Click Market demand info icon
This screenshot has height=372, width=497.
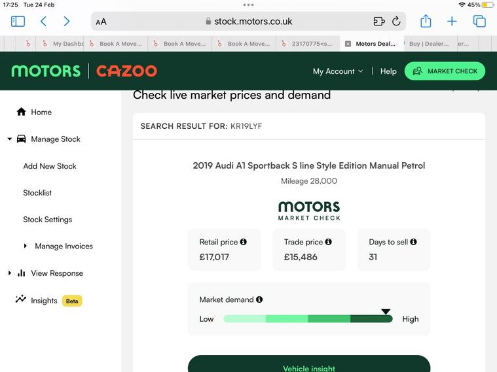coord(259,299)
